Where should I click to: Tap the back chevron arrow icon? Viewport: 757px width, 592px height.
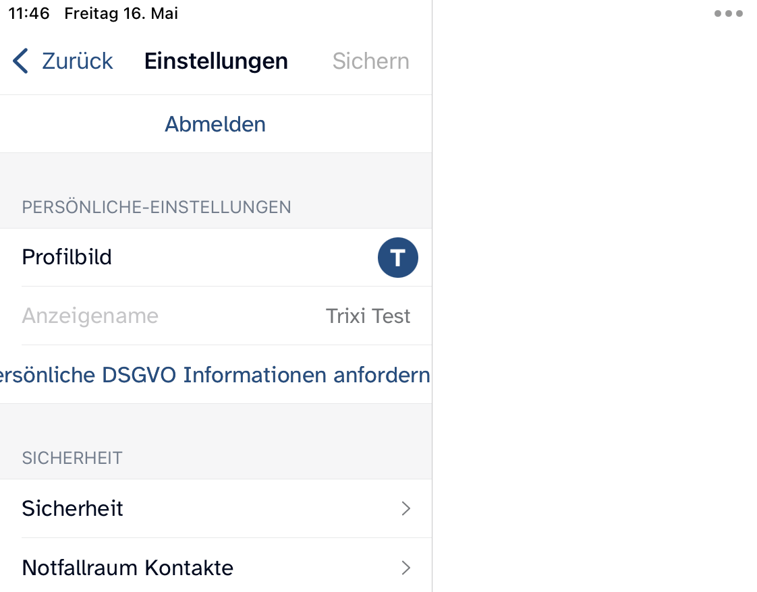pos(21,61)
